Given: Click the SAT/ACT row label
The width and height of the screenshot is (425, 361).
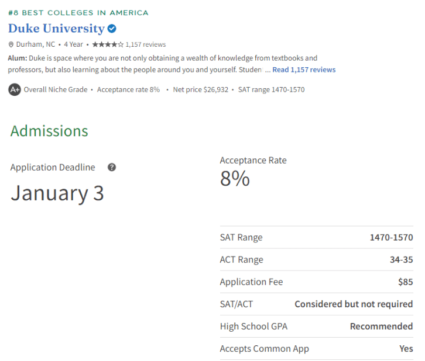Looking at the screenshot, I should click(237, 304).
